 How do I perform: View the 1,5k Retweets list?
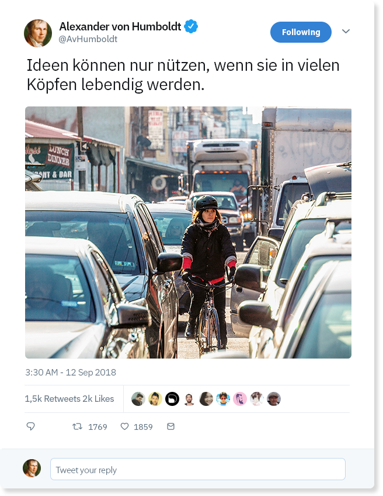(53, 398)
